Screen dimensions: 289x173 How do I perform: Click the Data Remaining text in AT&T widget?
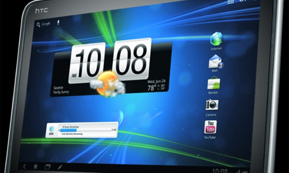pos(72,134)
